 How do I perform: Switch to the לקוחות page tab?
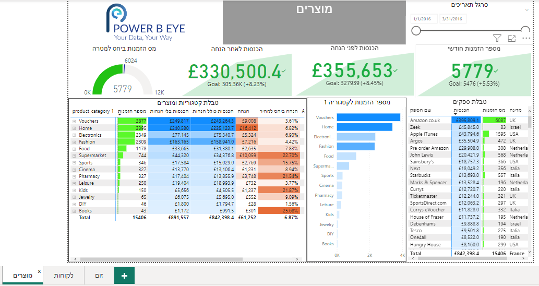(64, 276)
